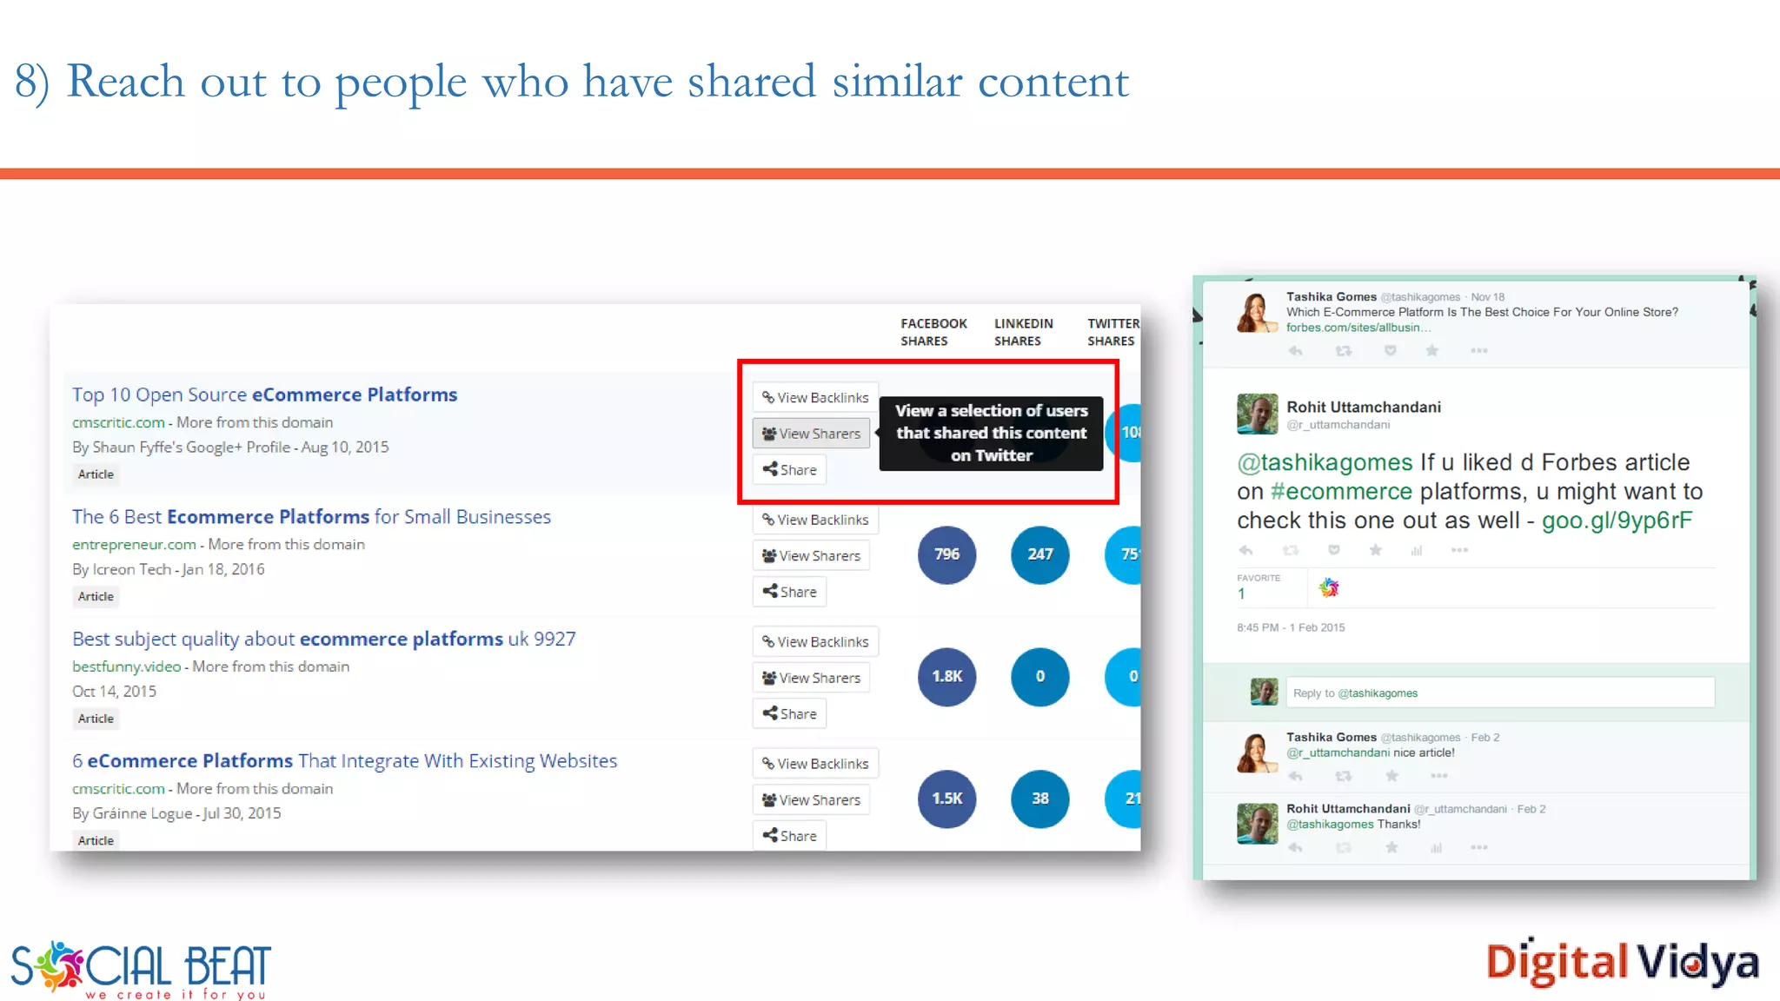Favorite star under Rohit's 'Thanks!' tweet
The width and height of the screenshot is (1780, 1001).
1391,847
